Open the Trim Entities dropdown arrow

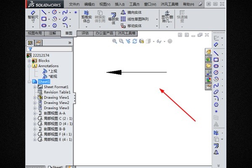coord(87,27)
